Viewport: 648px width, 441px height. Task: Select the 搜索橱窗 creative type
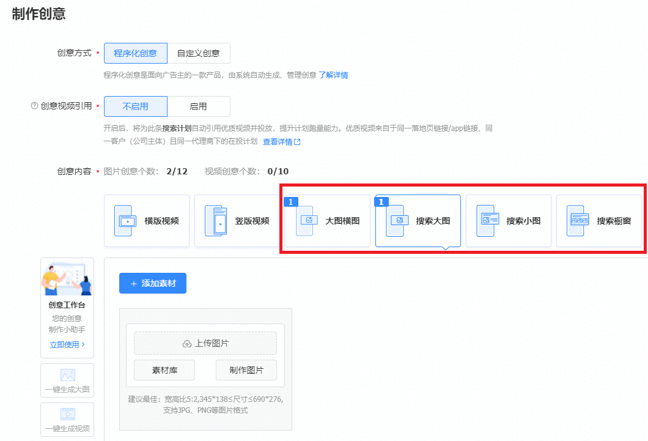pyautogui.click(x=600, y=221)
